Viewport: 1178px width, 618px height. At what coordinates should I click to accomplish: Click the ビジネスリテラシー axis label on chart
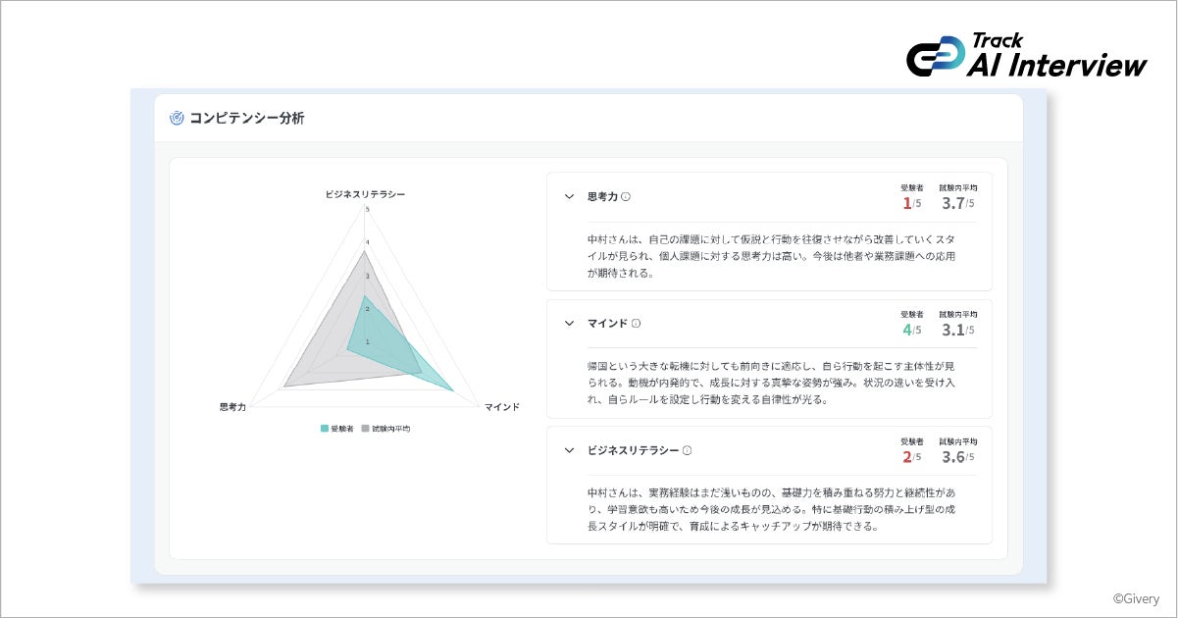(365, 194)
